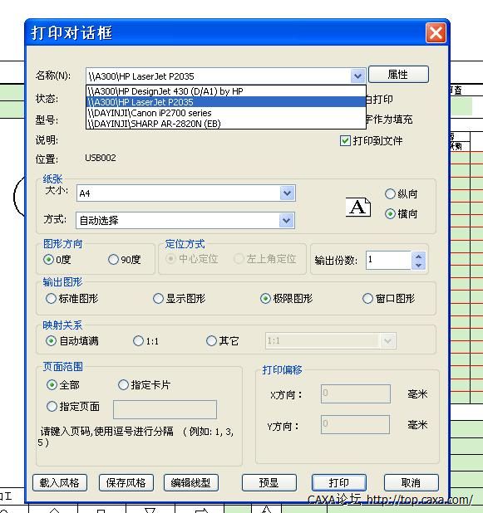Select 自动填满 mapping option
This screenshot has height=513, width=483.
pos(51,341)
